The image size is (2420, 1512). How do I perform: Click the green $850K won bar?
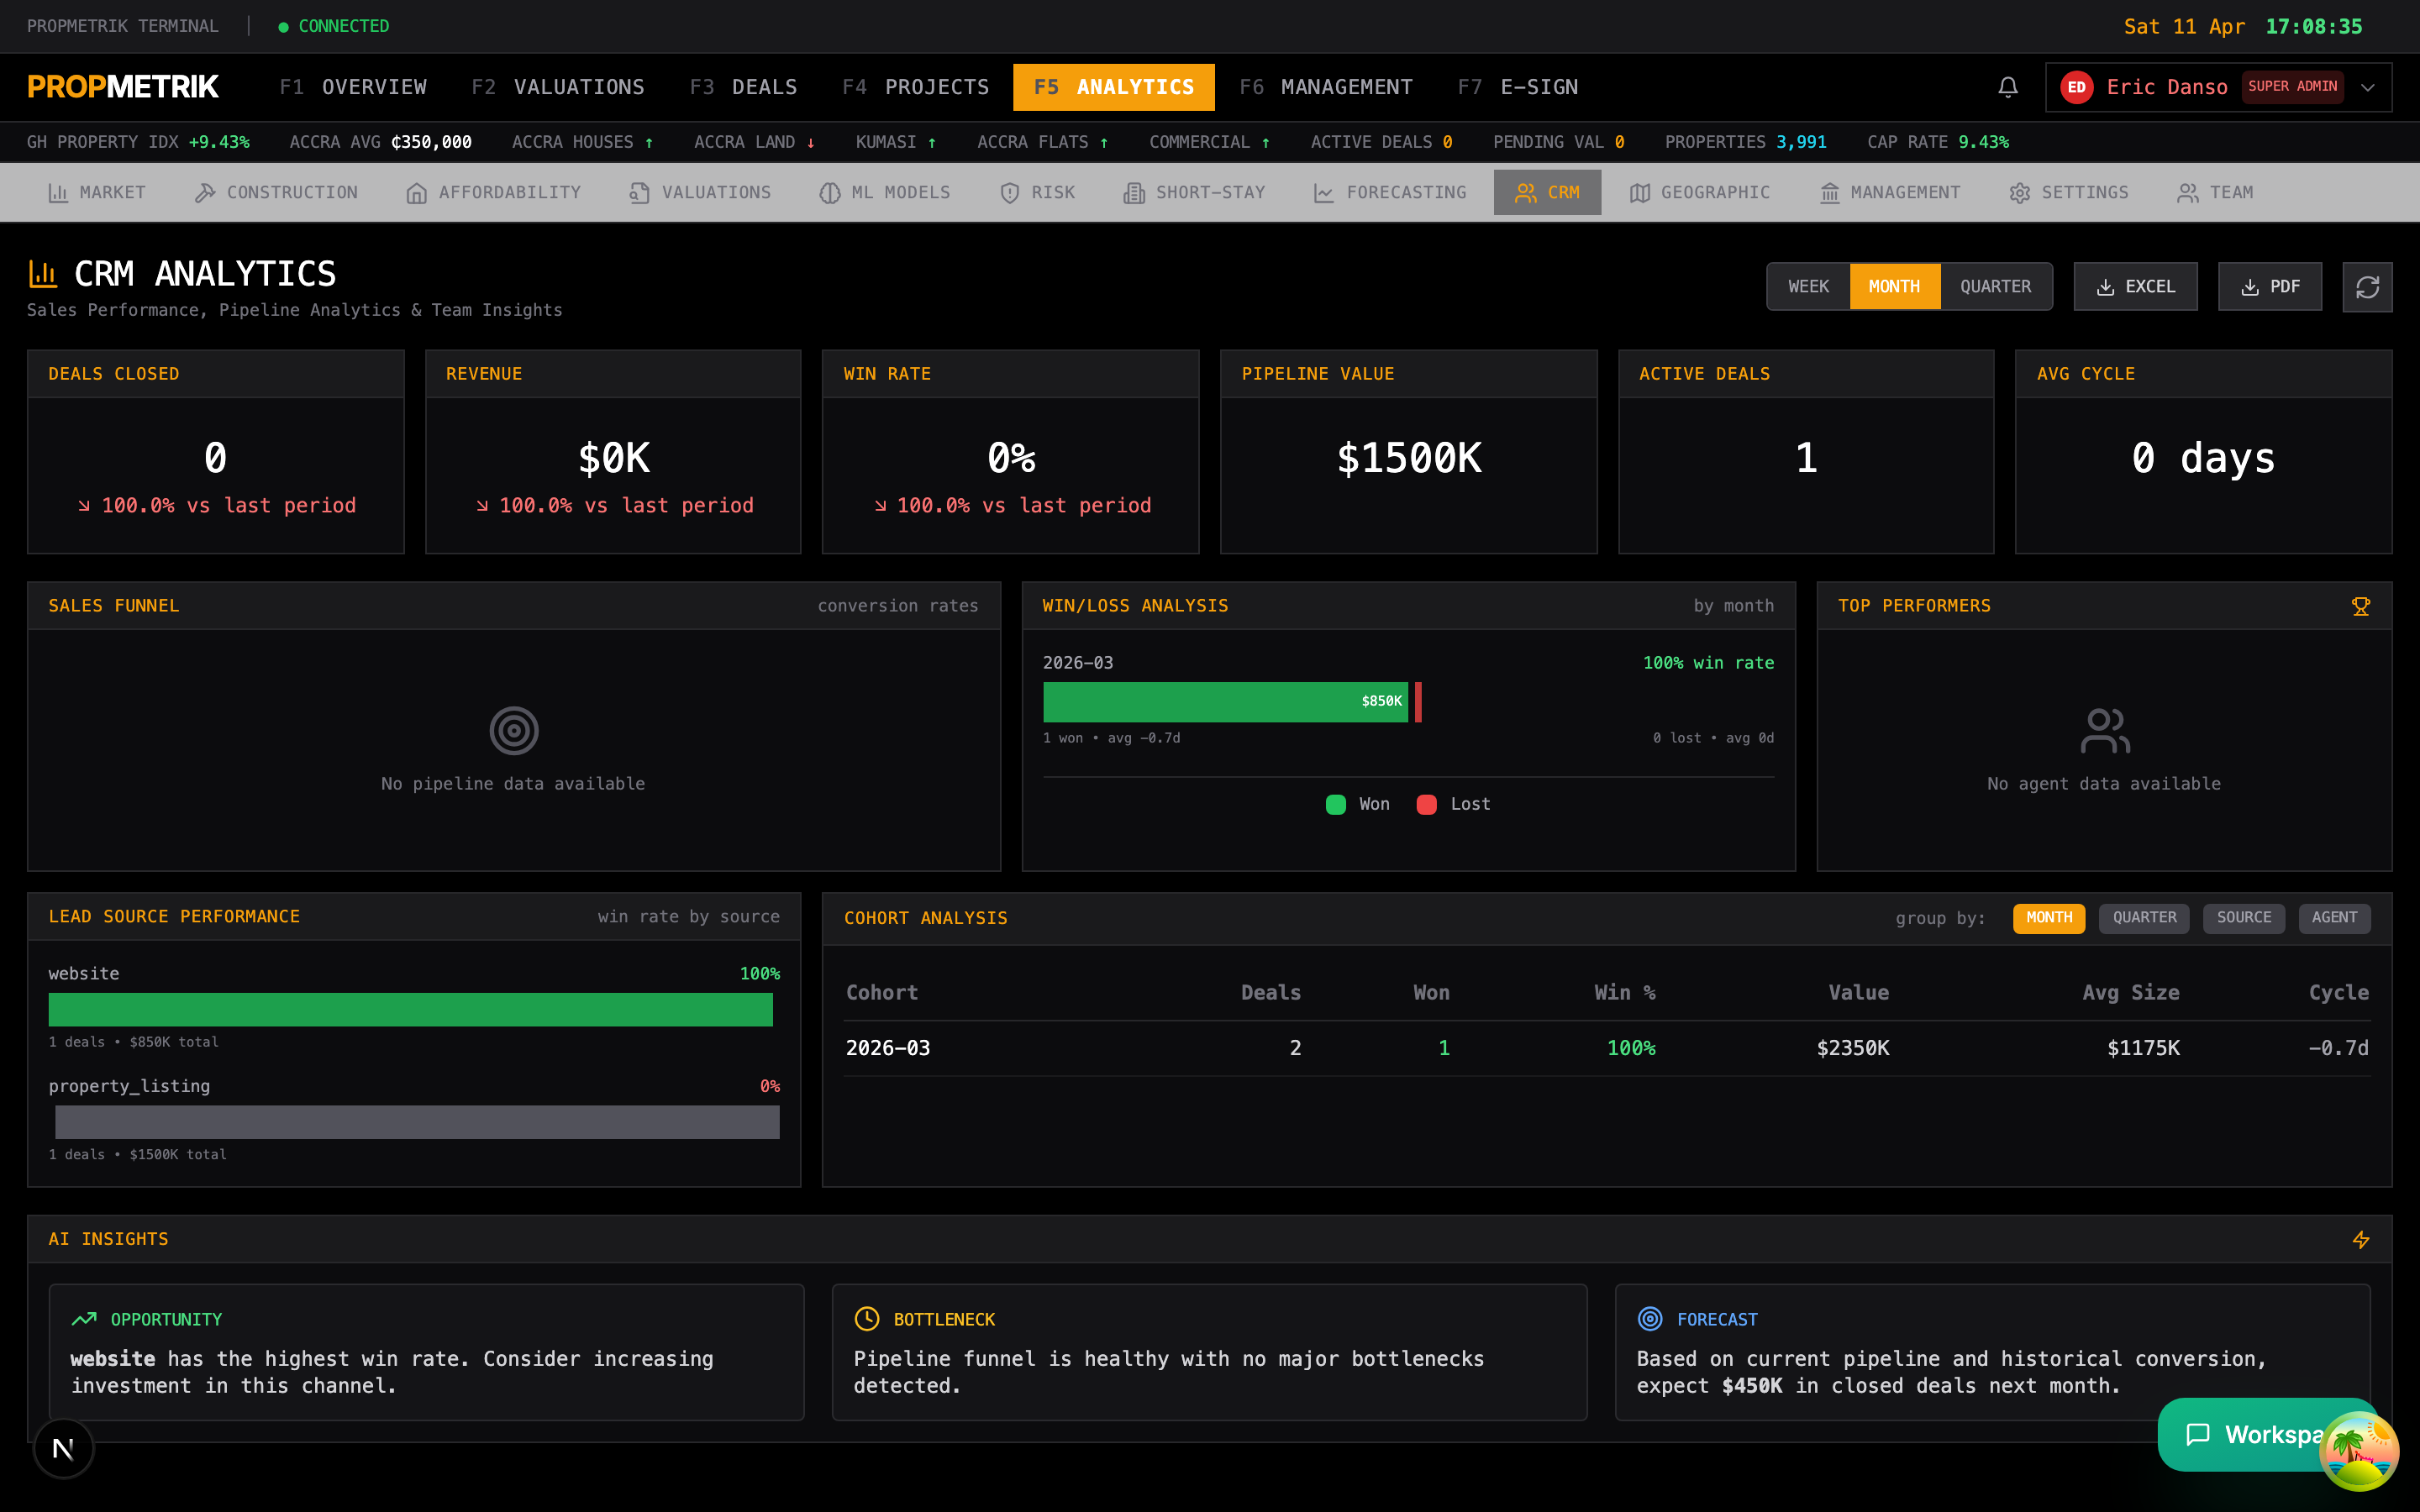(1225, 702)
